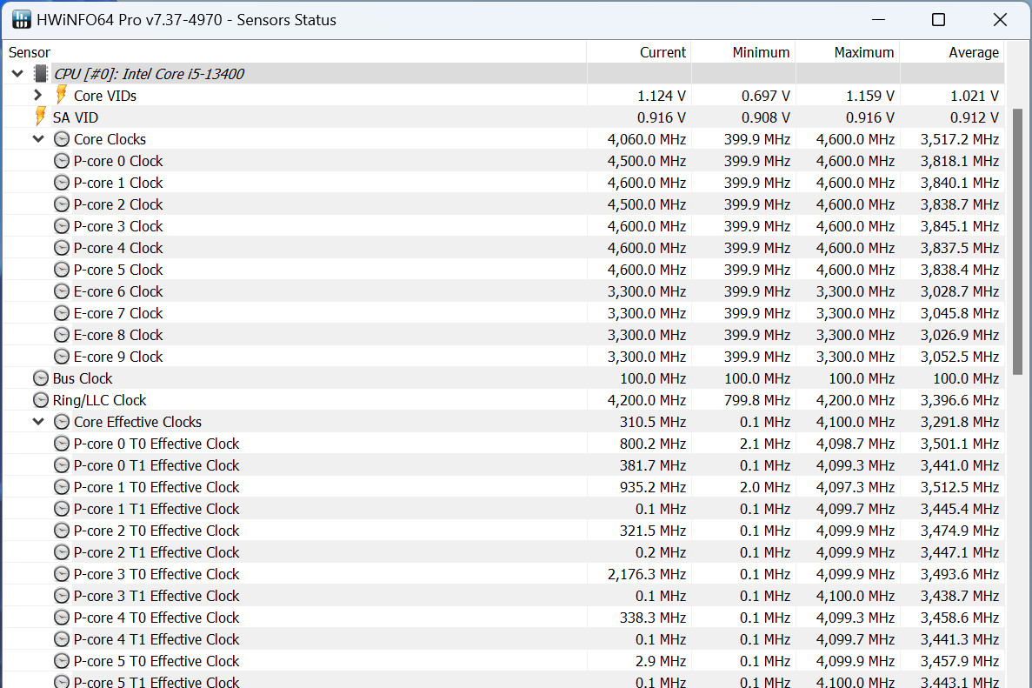Select the E-core 7 Clock row label
This screenshot has height=688, width=1032.
[118, 313]
